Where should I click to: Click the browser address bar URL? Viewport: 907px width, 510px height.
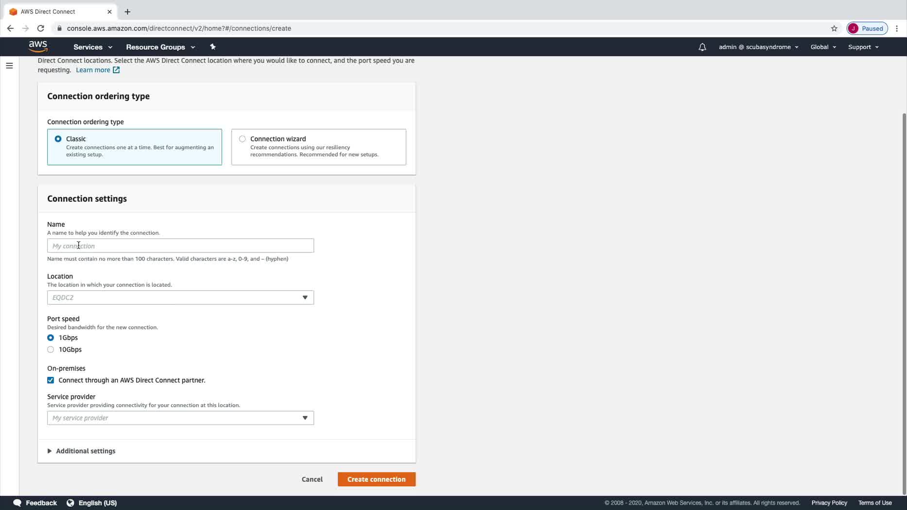point(179,28)
